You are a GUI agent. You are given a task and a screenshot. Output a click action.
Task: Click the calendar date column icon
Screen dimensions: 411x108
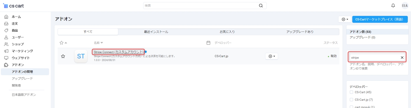point(208,43)
